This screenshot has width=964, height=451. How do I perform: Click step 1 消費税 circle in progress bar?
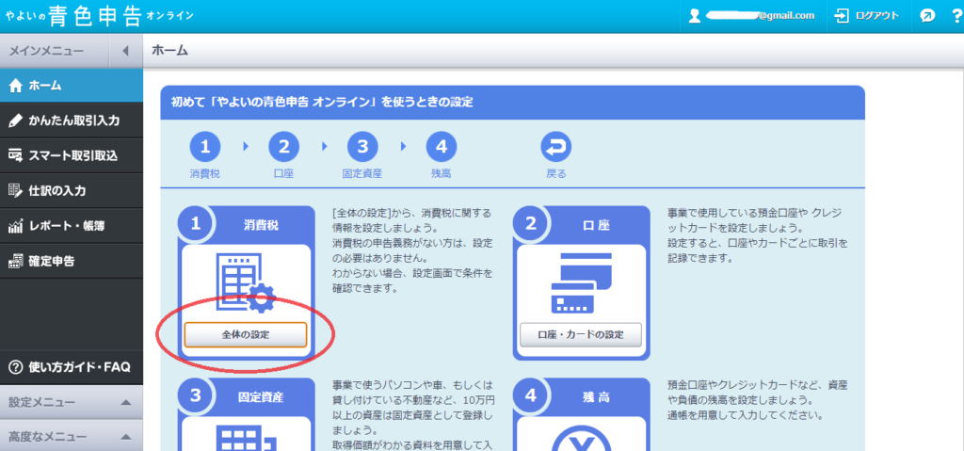[205, 147]
